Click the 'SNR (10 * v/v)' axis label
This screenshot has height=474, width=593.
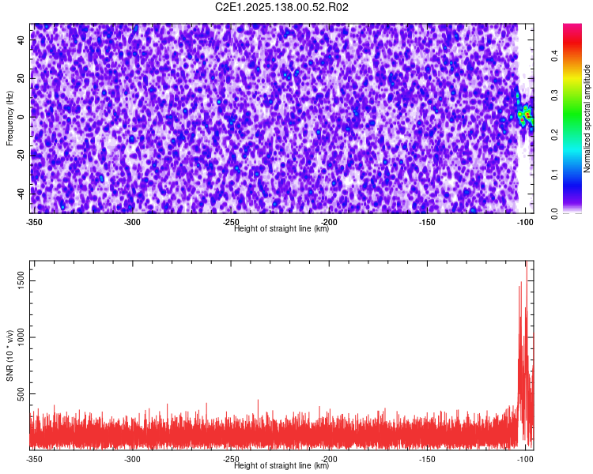(9, 355)
